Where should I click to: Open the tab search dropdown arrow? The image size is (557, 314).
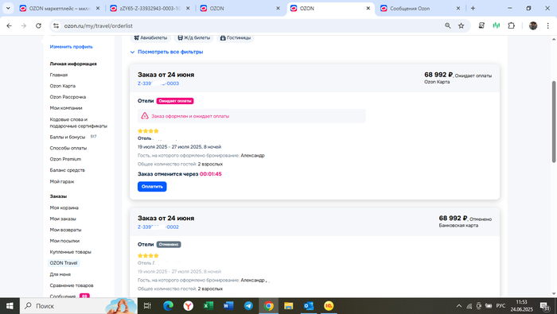click(8, 8)
